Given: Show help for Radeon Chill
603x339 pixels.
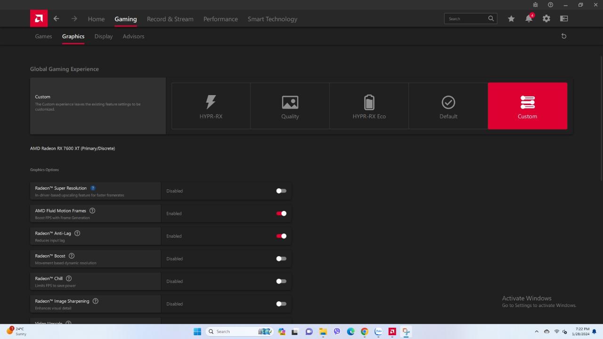Looking at the screenshot, I should tap(69, 279).
